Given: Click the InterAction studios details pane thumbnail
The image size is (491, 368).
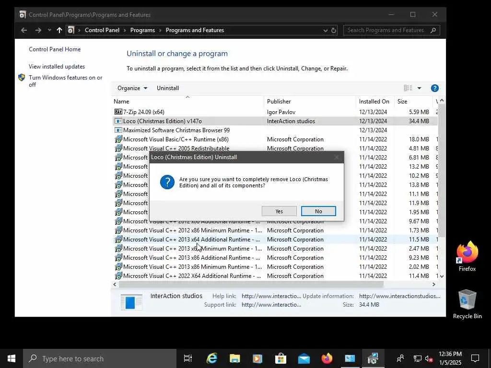Looking at the screenshot, I should point(131,302).
